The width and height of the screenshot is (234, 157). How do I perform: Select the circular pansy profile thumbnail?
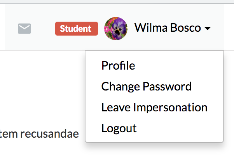tap(116, 28)
